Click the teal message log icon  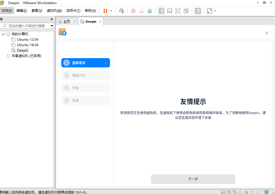(267, 192)
